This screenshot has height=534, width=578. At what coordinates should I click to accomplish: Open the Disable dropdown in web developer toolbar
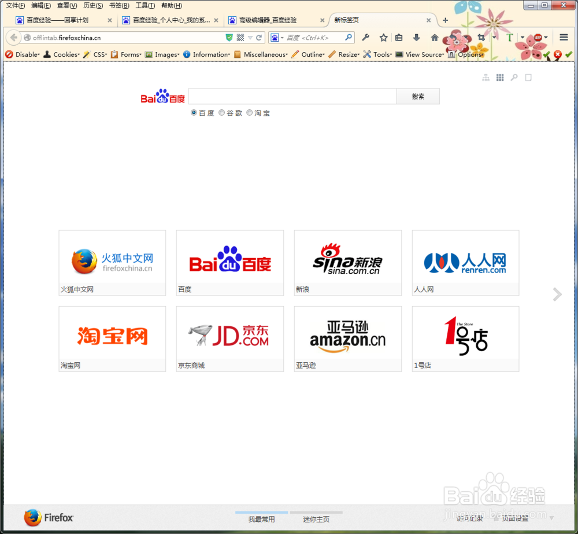coord(23,54)
